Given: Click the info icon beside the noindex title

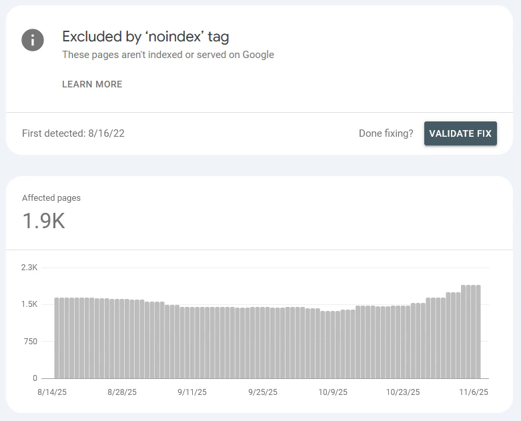Looking at the screenshot, I should coord(33,40).
